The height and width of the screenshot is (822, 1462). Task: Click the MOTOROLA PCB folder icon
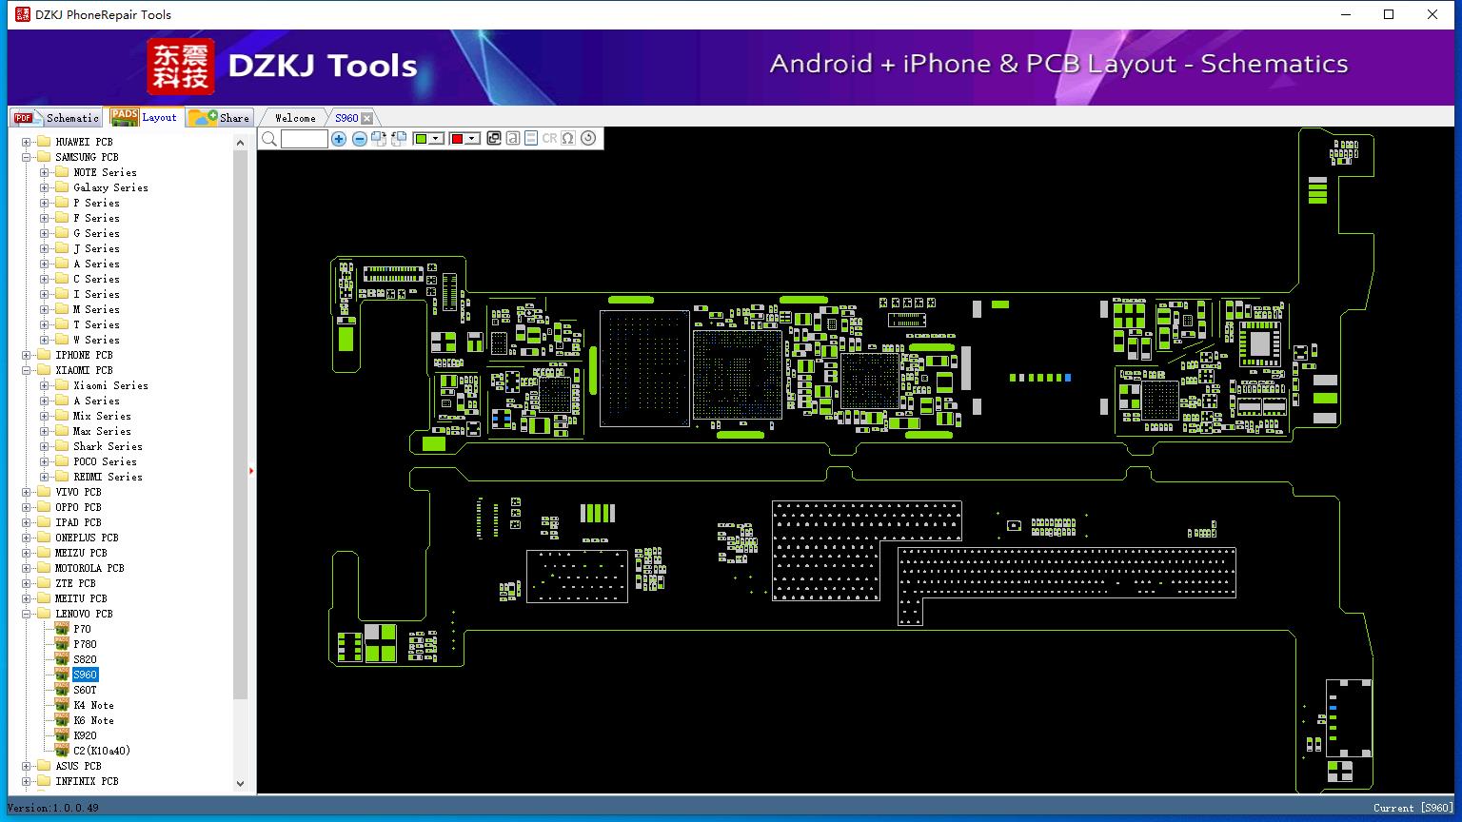[x=44, y=568]
